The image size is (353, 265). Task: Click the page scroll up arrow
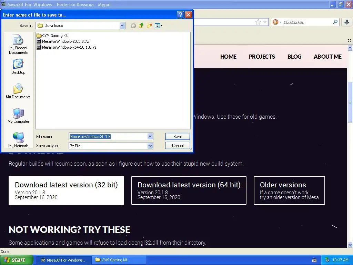click(x=350, y=48)
